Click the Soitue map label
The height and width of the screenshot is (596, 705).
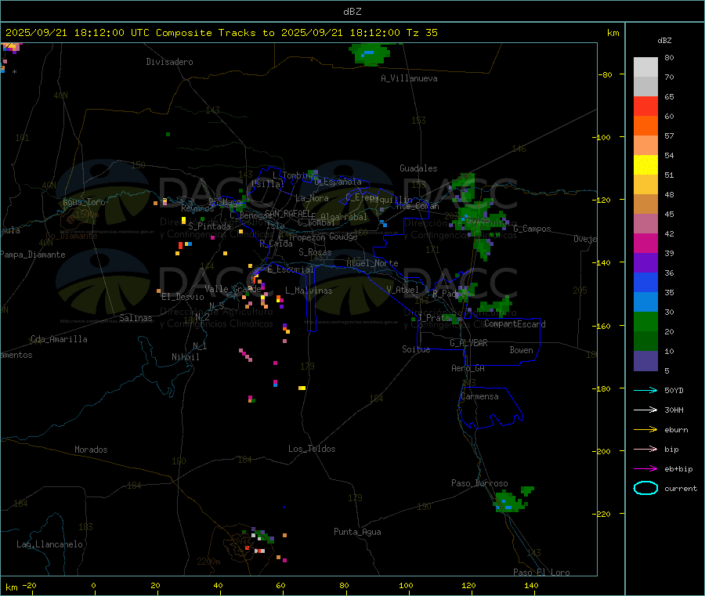[416, 349]
